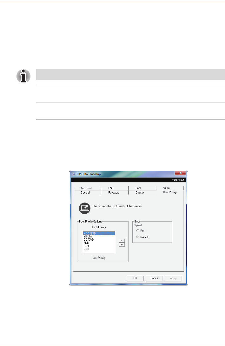Select CD/DVD boot device entry

click(99, 239)
